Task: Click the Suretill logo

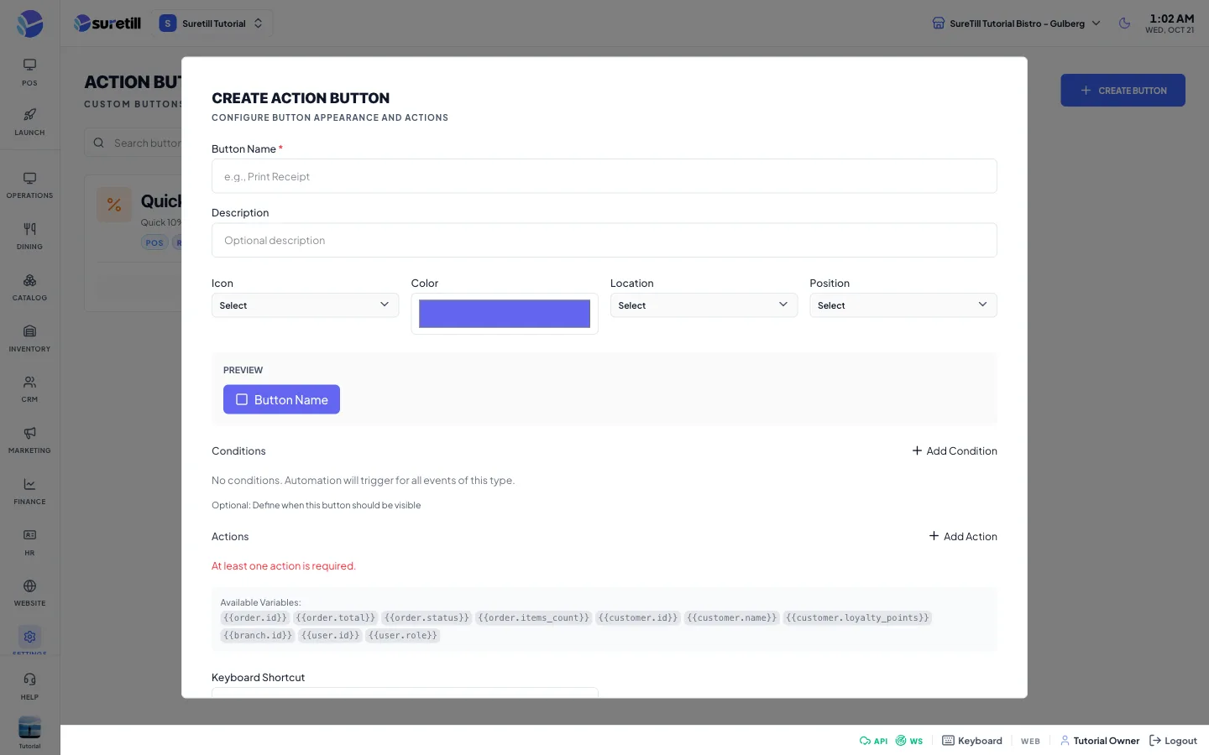Action: click(x=107, y=23)
